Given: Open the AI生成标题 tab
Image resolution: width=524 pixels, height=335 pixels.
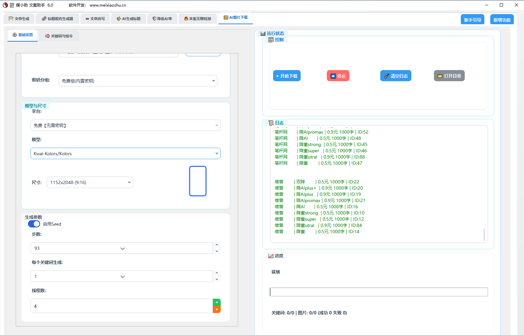Looking at the screenshot, I should 129,19.
